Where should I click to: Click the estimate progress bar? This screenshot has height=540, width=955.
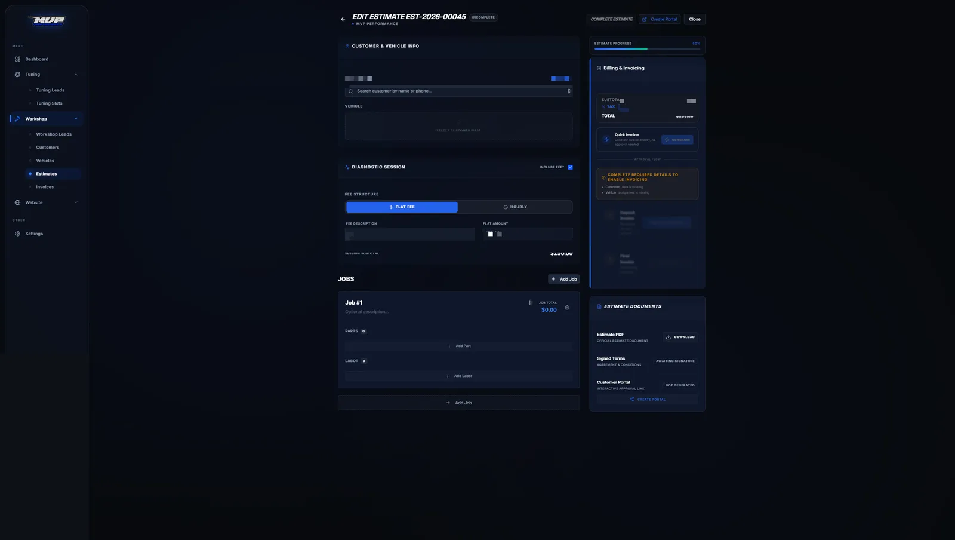[647, 49]
